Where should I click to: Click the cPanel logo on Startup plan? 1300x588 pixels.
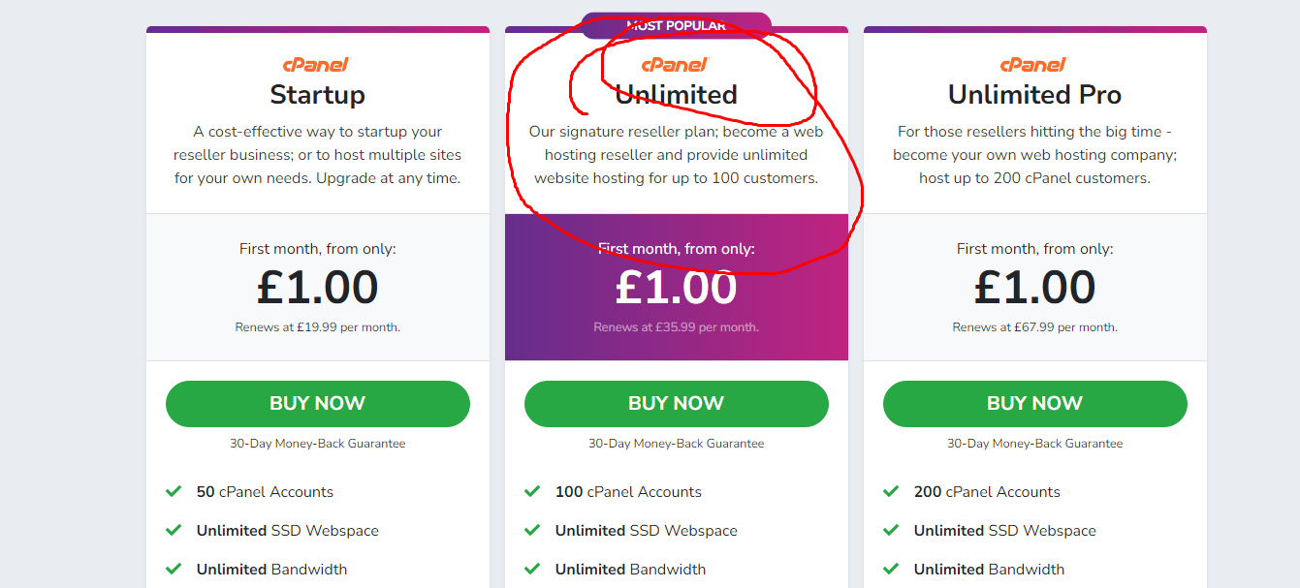coord(317,65)
